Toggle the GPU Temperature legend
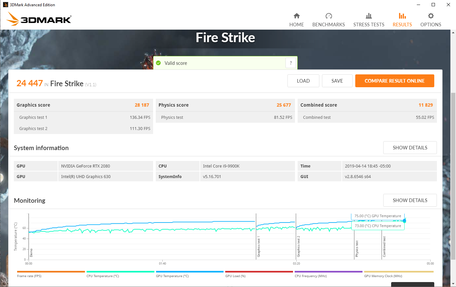 (190, 274)
